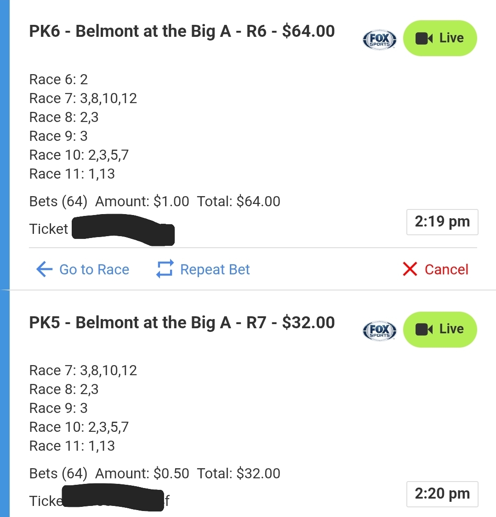Screen dimensions: 496x517
Task: Click the Fox Sports logo on the PK6 bet
Action: (379, 40)
